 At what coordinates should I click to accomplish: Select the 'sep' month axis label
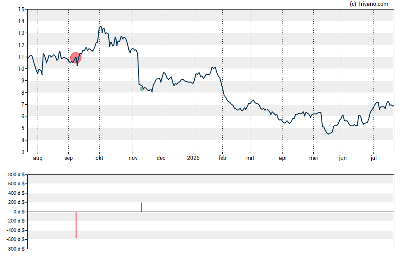coord(68,158)
